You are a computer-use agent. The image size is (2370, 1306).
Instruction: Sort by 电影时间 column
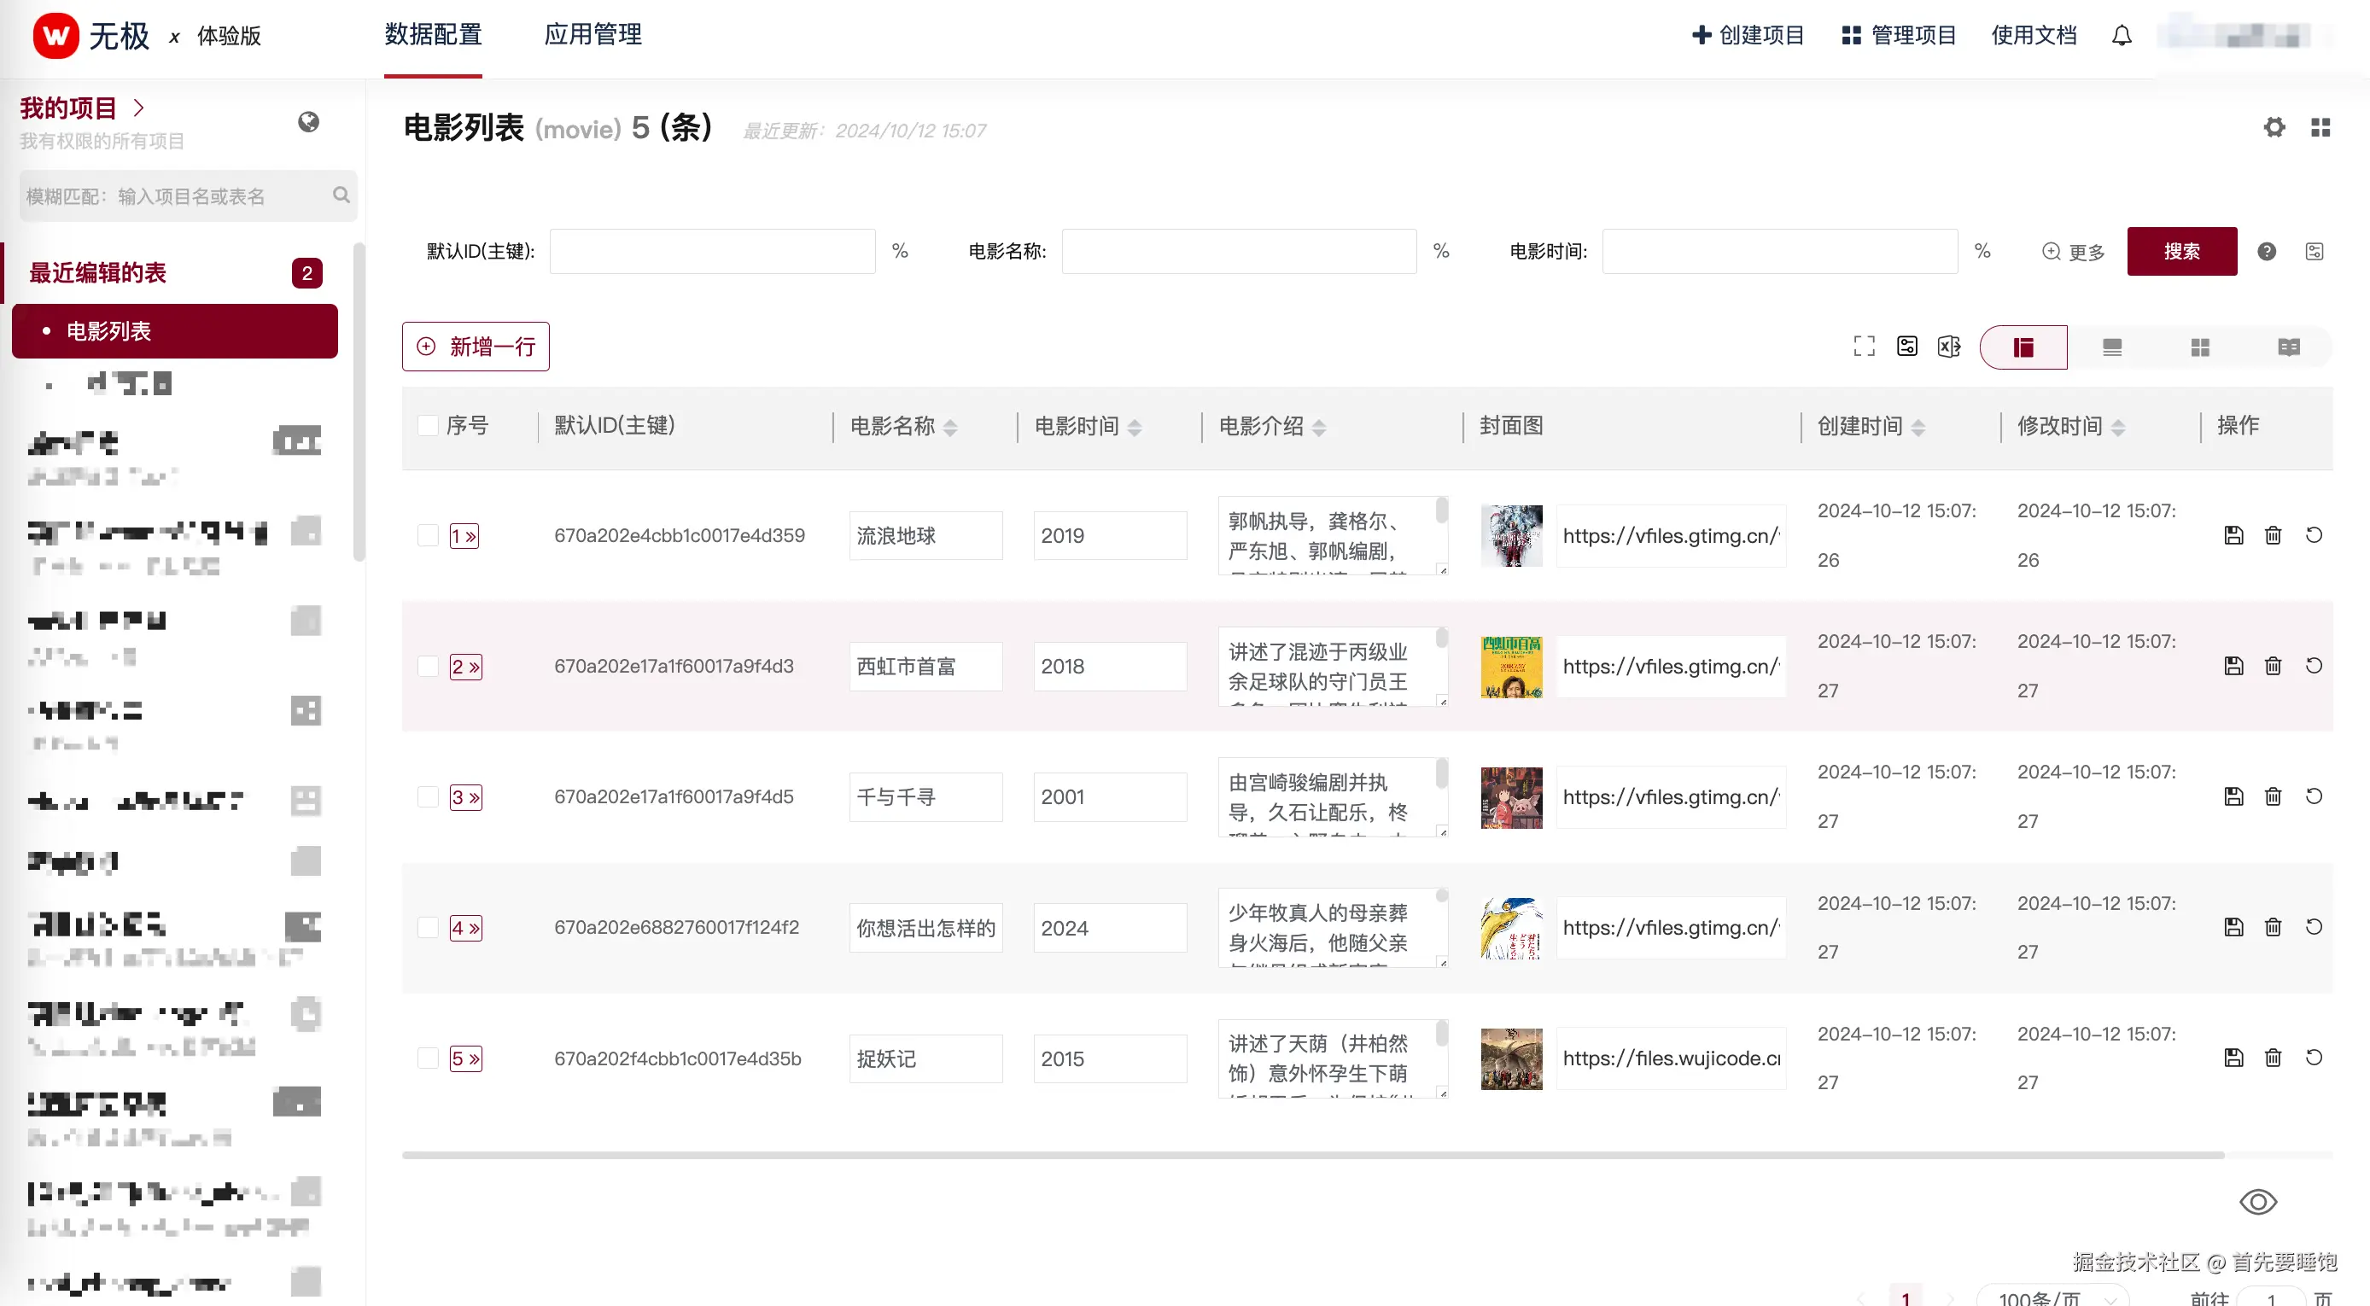pyautogui.click(x=1135, y=427)
